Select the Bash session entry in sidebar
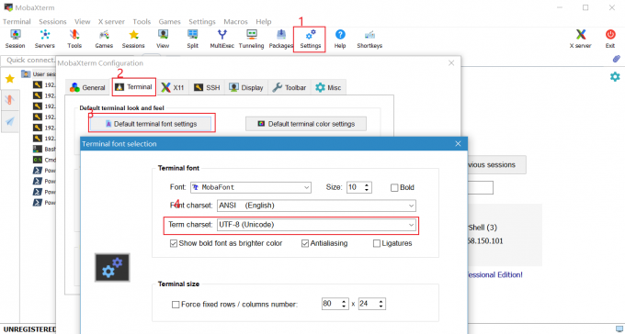This screenshot has height=334, width=625. pyautogui.click(x=45, y=149)
